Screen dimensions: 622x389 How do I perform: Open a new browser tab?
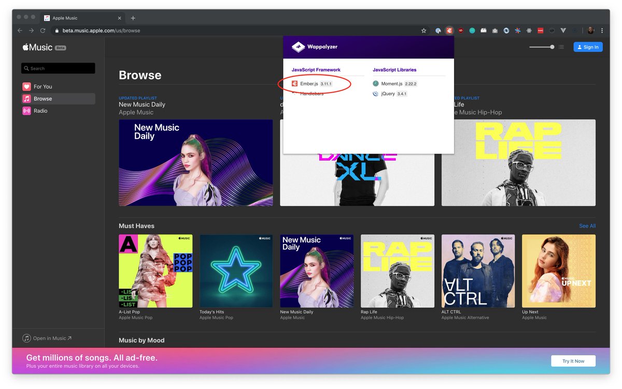tap(133, 18)
